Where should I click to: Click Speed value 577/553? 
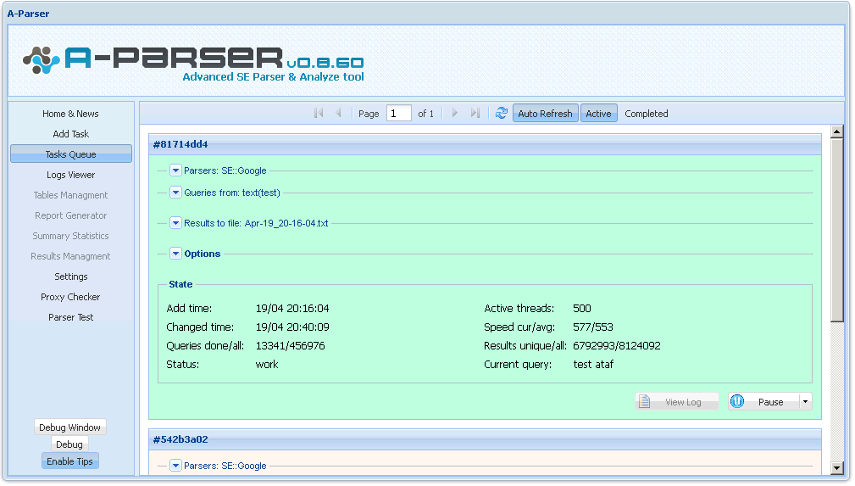tap(592, 327)
